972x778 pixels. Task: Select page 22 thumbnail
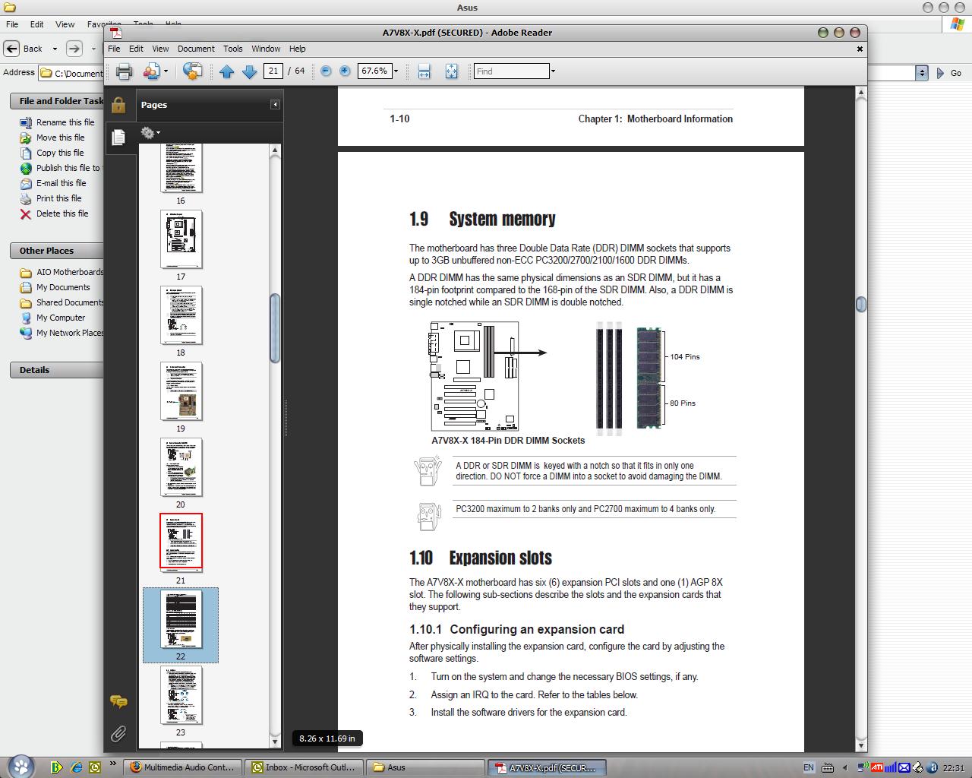tap(181, 619)
